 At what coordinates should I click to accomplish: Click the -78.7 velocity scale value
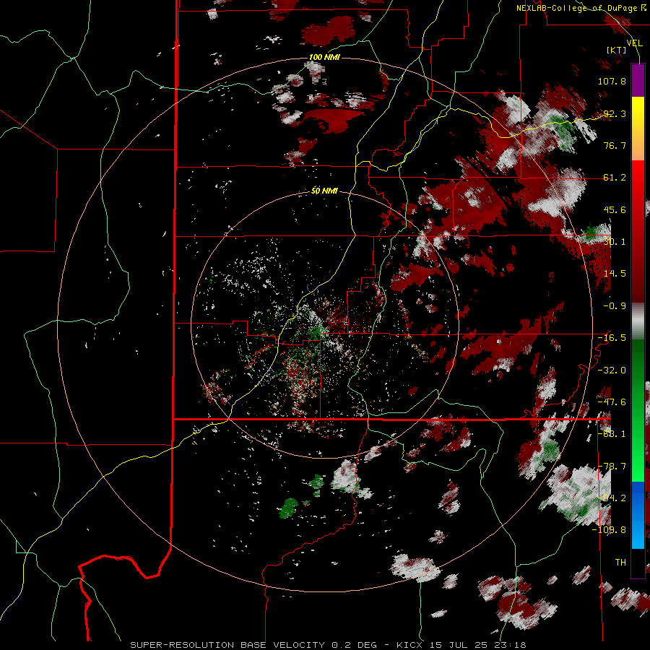pyautogui.click(x=612, y=467)
